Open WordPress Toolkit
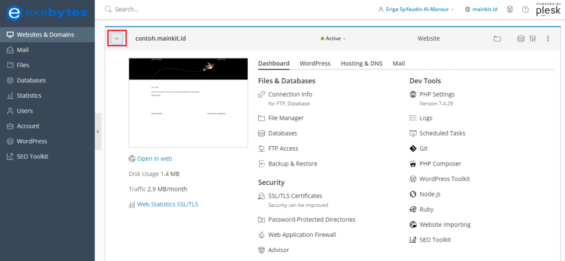Screen dimensions: 565x261 pyautogui.click(x=444, y=179)
